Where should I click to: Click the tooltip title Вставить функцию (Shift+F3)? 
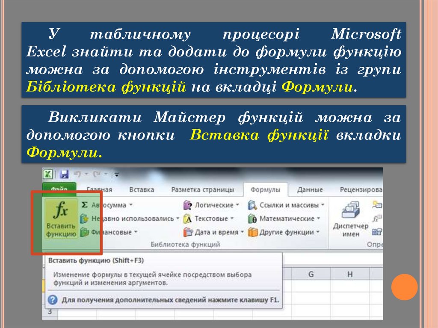pos(96,260)
